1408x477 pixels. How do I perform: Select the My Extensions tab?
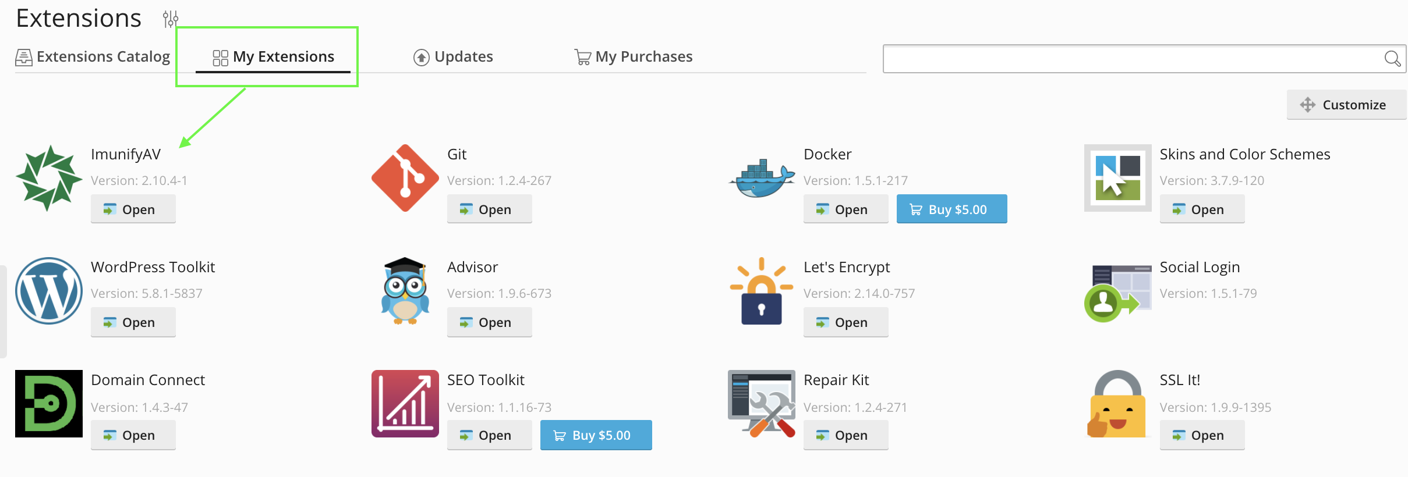(273, 56)
